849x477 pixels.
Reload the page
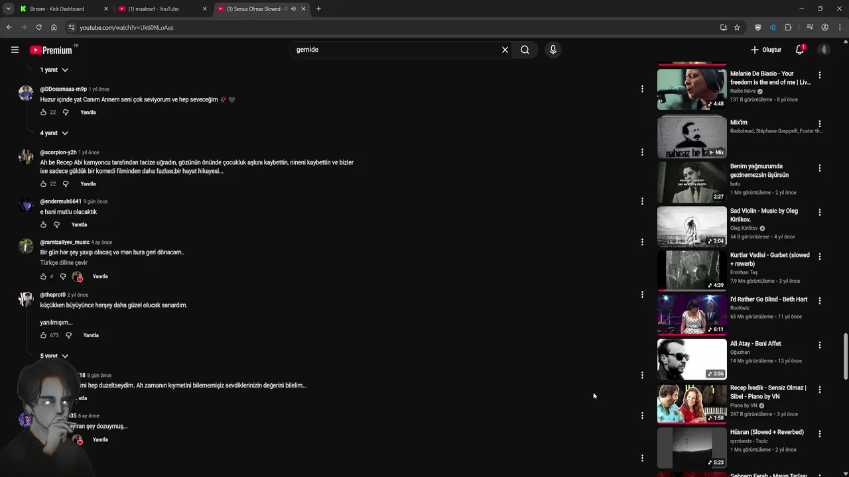(38, 27)
